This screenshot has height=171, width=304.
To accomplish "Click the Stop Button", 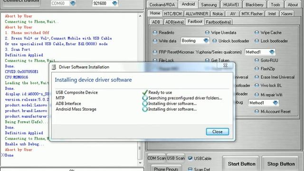I will click(x=281, y=164).
